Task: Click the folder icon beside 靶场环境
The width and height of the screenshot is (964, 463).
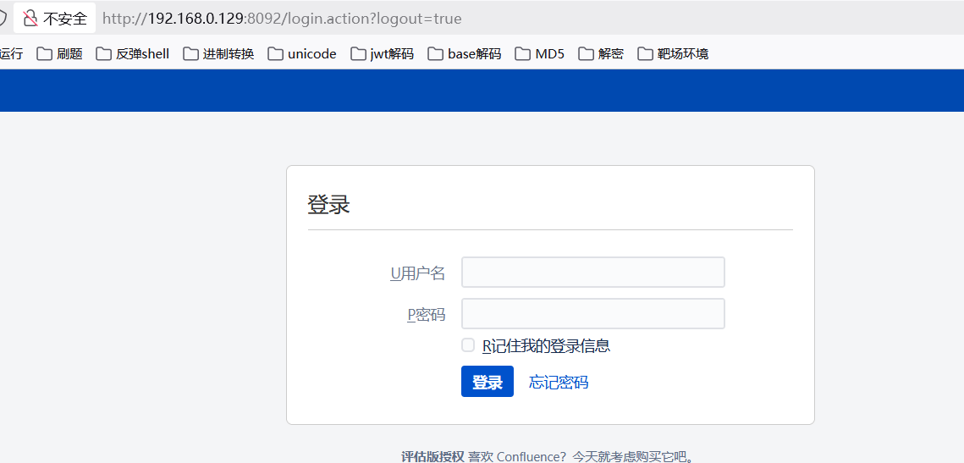Action: (x=645, y=54)
